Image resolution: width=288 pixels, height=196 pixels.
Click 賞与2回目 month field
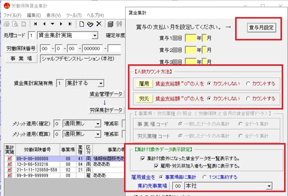[204, 50]
